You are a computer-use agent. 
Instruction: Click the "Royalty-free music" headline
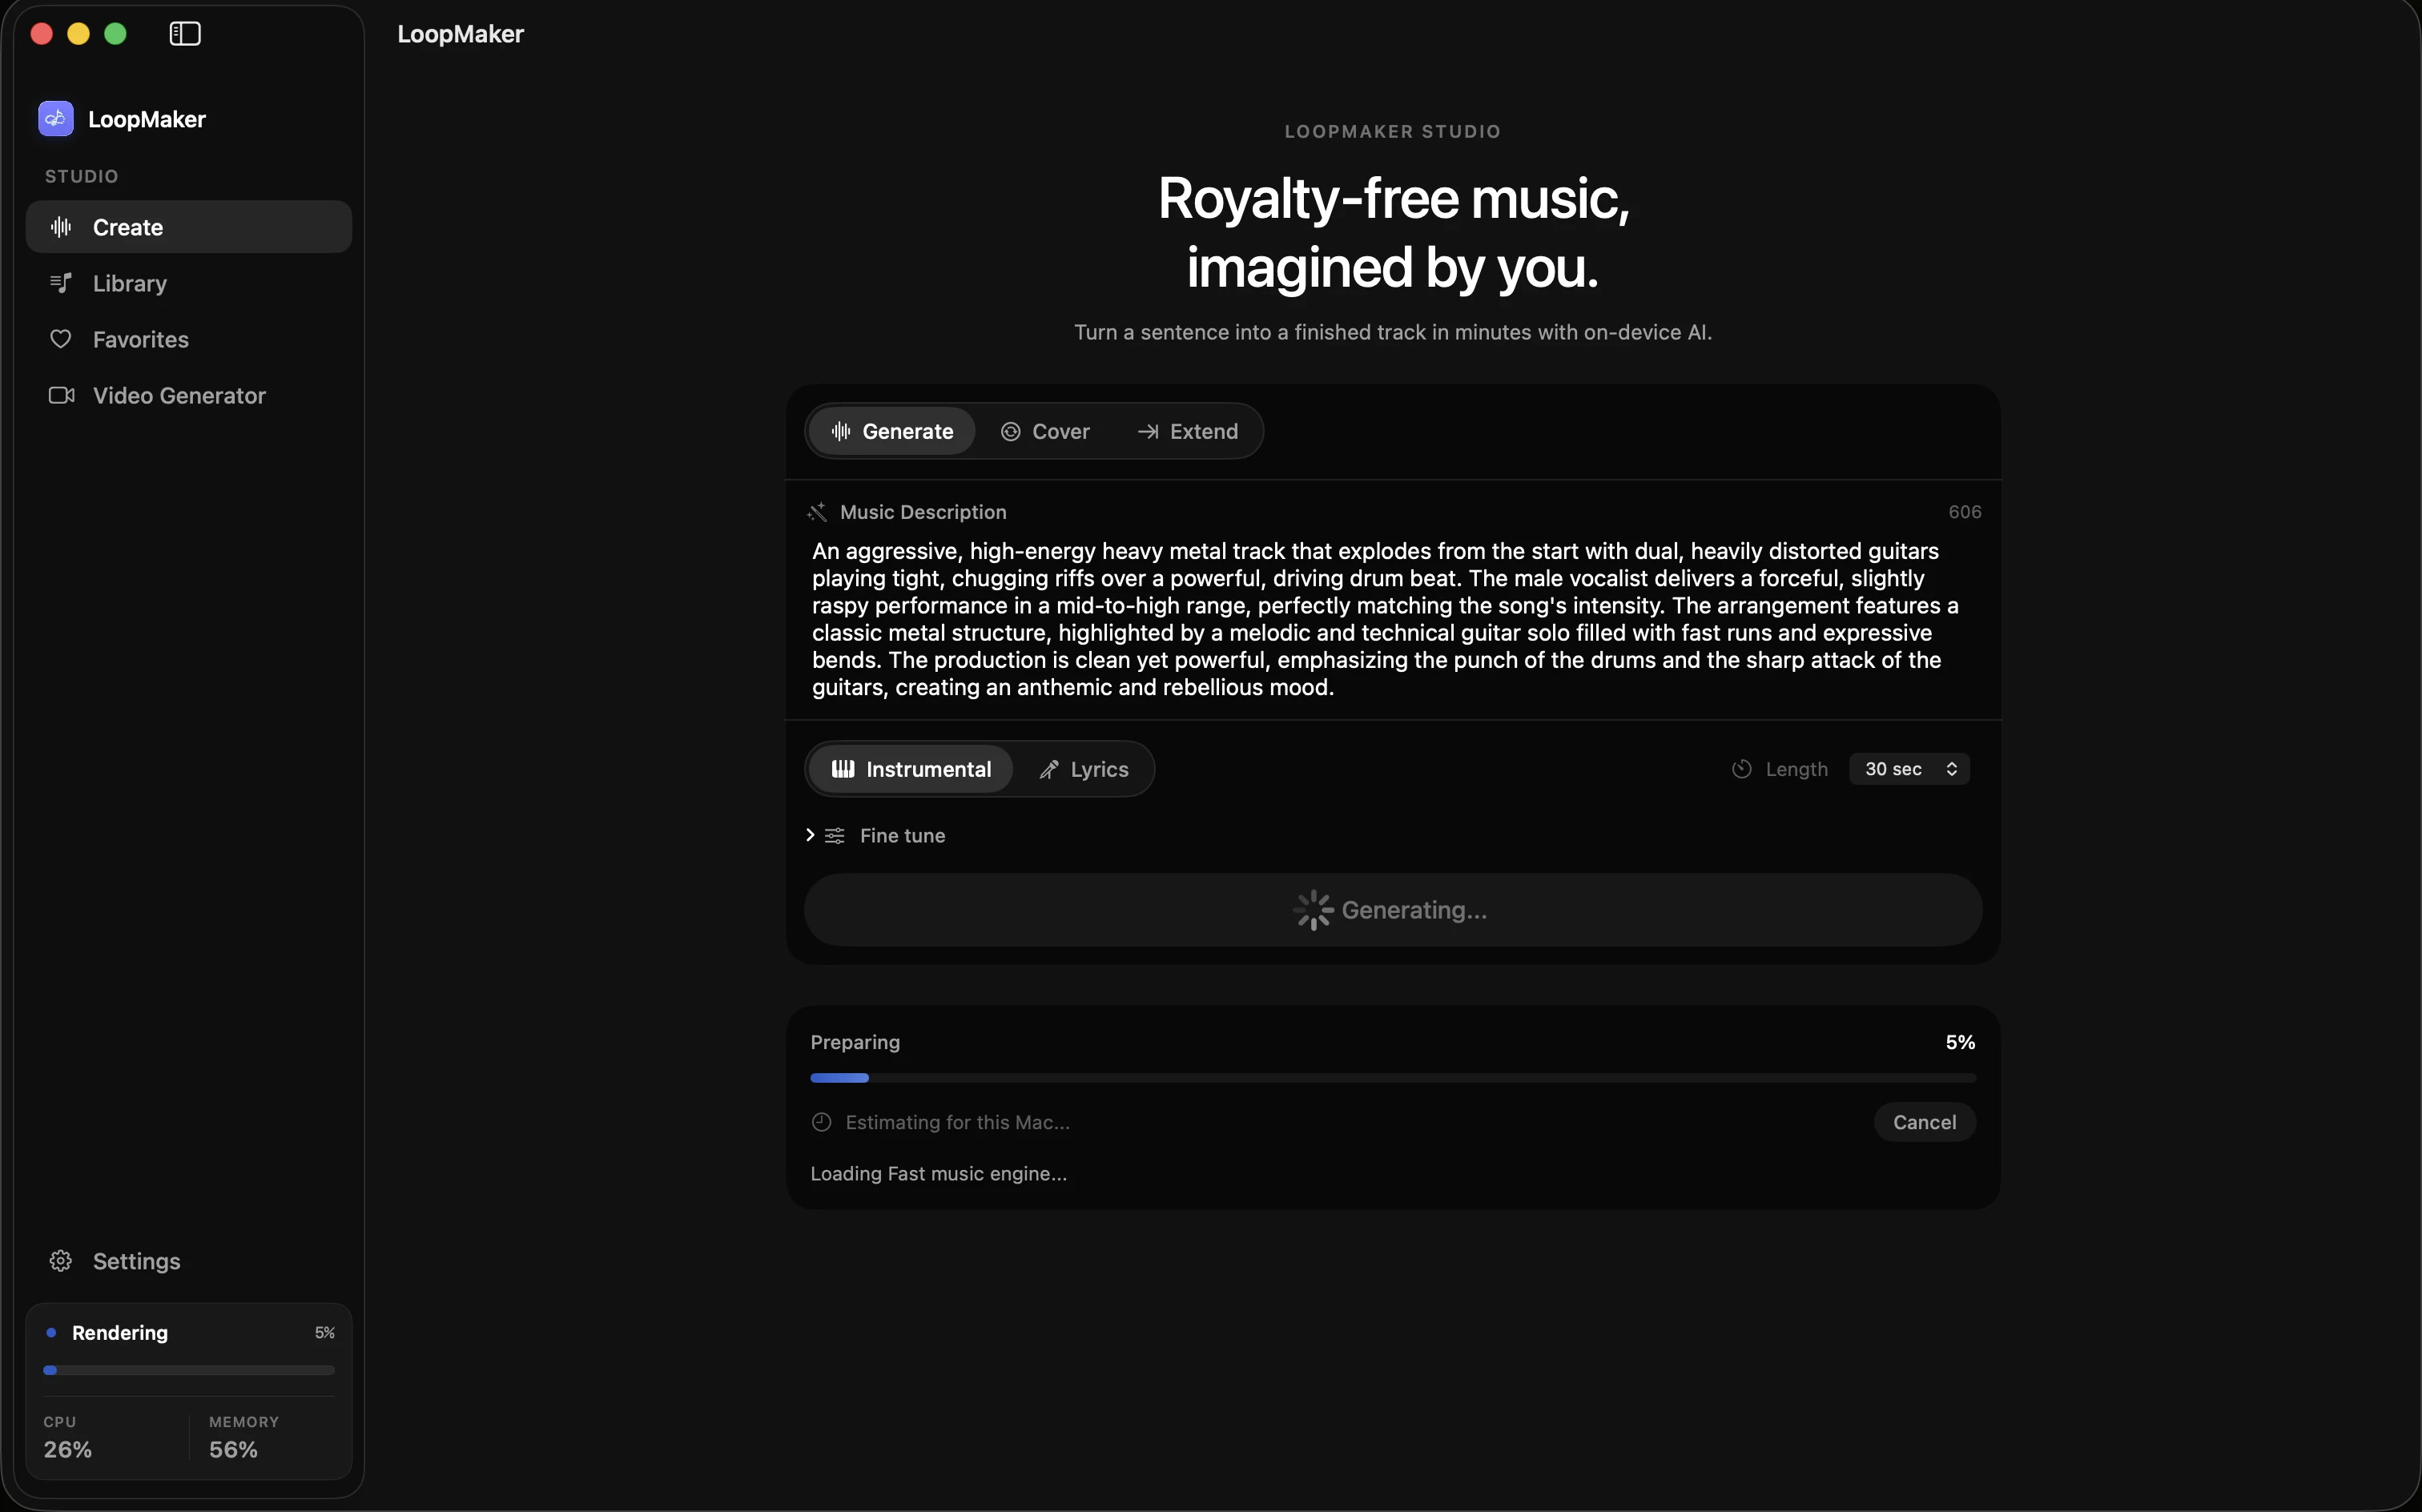pos(1393,198)
